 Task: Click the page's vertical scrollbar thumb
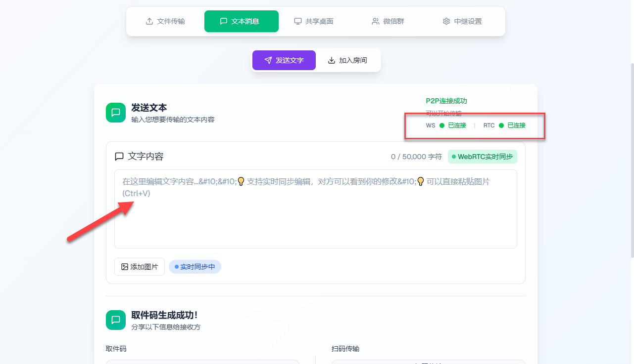[x=632, y=160]
